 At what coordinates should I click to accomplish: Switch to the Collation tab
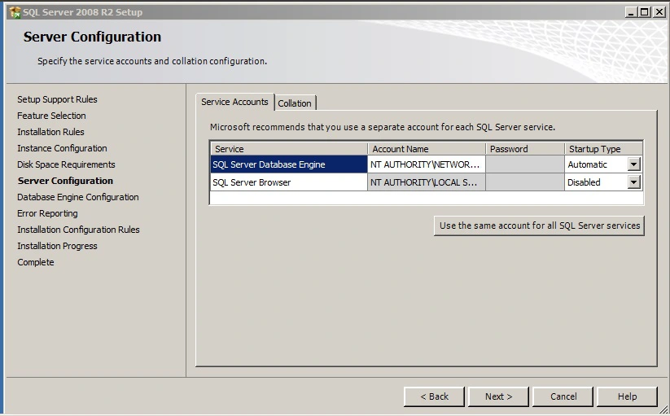coord(295,103)
